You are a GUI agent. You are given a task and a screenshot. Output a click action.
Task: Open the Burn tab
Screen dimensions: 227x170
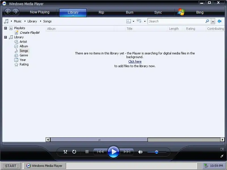coord(130,12)
